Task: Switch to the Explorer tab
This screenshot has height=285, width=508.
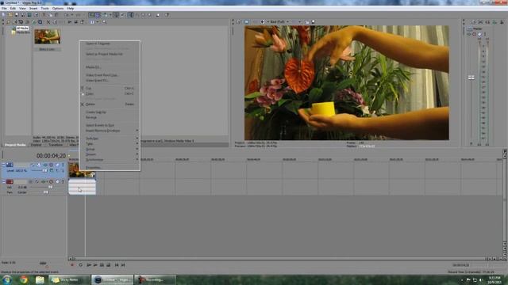Action: coord(36,145)
